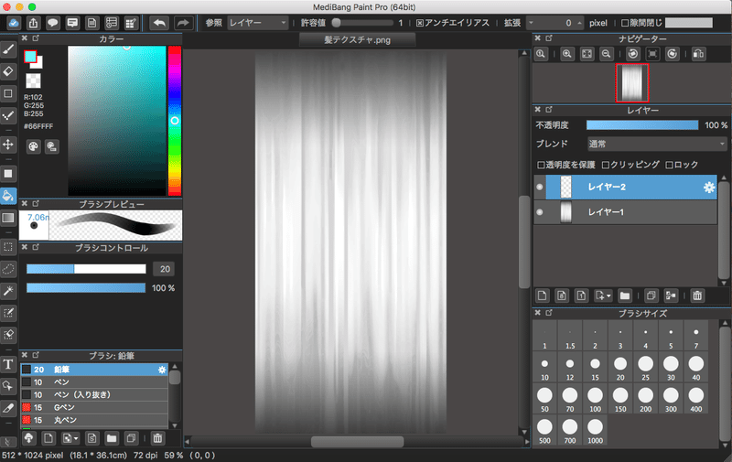Add a new folder in Layer panel
732x462 pixels.
[625, 295]
